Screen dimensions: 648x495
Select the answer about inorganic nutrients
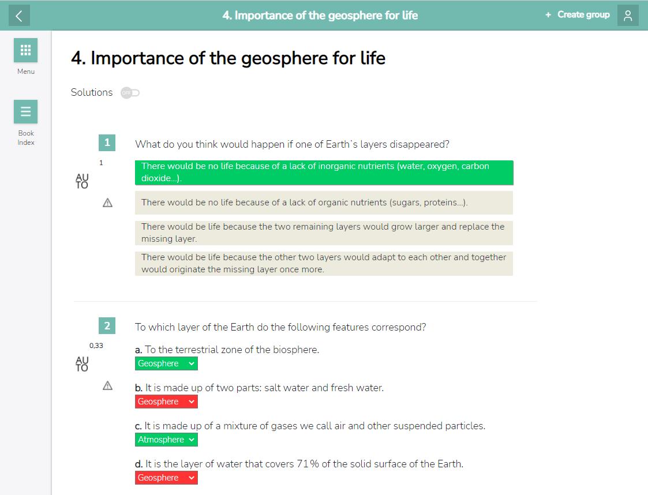click(x=324, y=172)
